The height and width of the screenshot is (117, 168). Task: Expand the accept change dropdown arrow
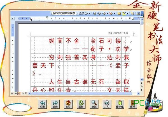tap(107, 13)
